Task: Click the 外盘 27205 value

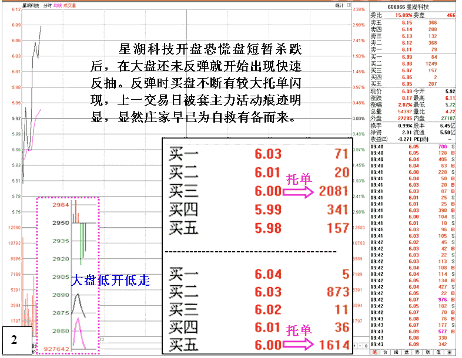Action: click(x=405, y=119)
